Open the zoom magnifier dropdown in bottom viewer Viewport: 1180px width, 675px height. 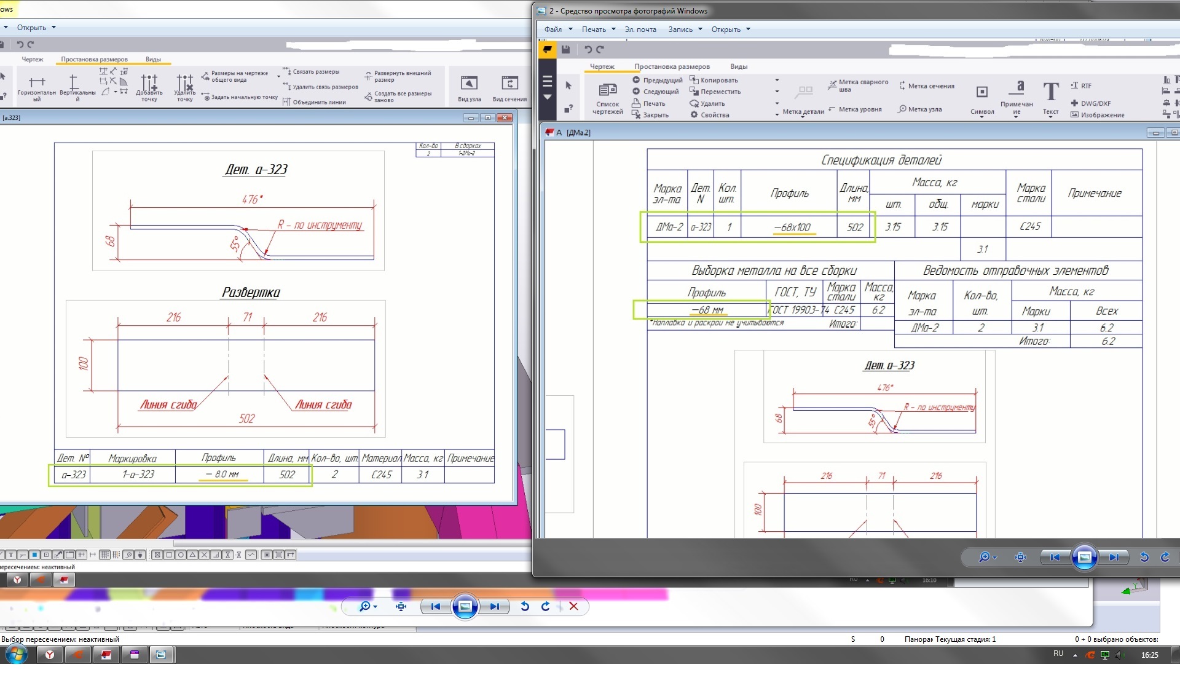(x=368, y=606)
